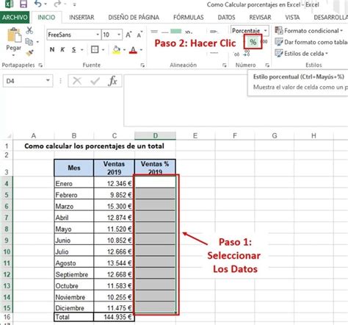
Task: Open the Alineación dialog launcher
Action: (224, 65)
